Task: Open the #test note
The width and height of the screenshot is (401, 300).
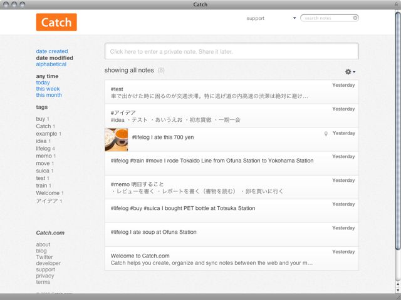Action: pos(232,92)
